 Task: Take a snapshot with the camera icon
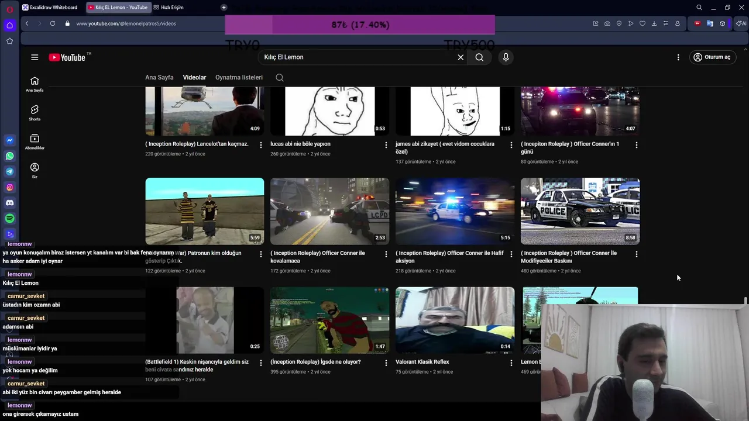click(607, 23)
